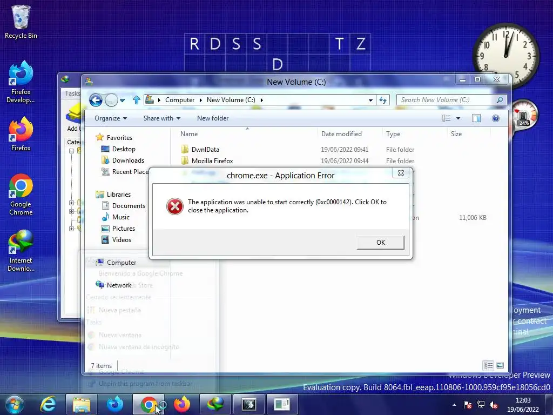The height and width of the screenshot is (415, 553).
Task: Click the Explorer Forward arrow button
Action: (x=111, y=100)
